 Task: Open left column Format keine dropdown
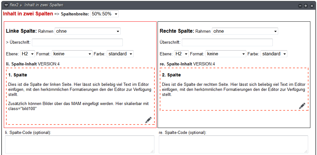tap(72, 54)
